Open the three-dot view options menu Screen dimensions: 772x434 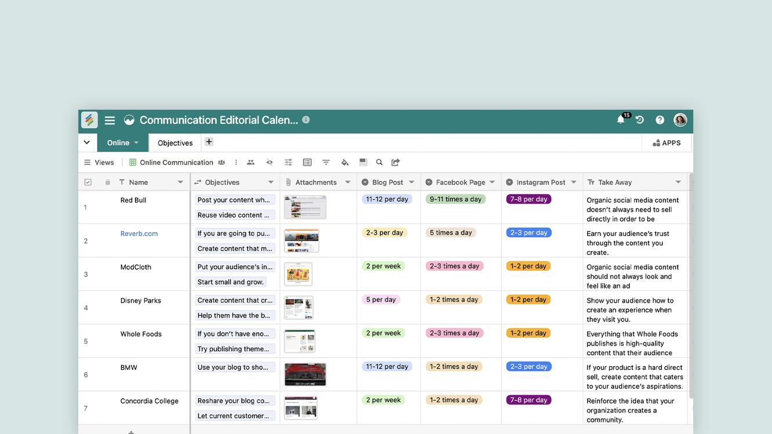pyautogui.click(x=236, y=163)
